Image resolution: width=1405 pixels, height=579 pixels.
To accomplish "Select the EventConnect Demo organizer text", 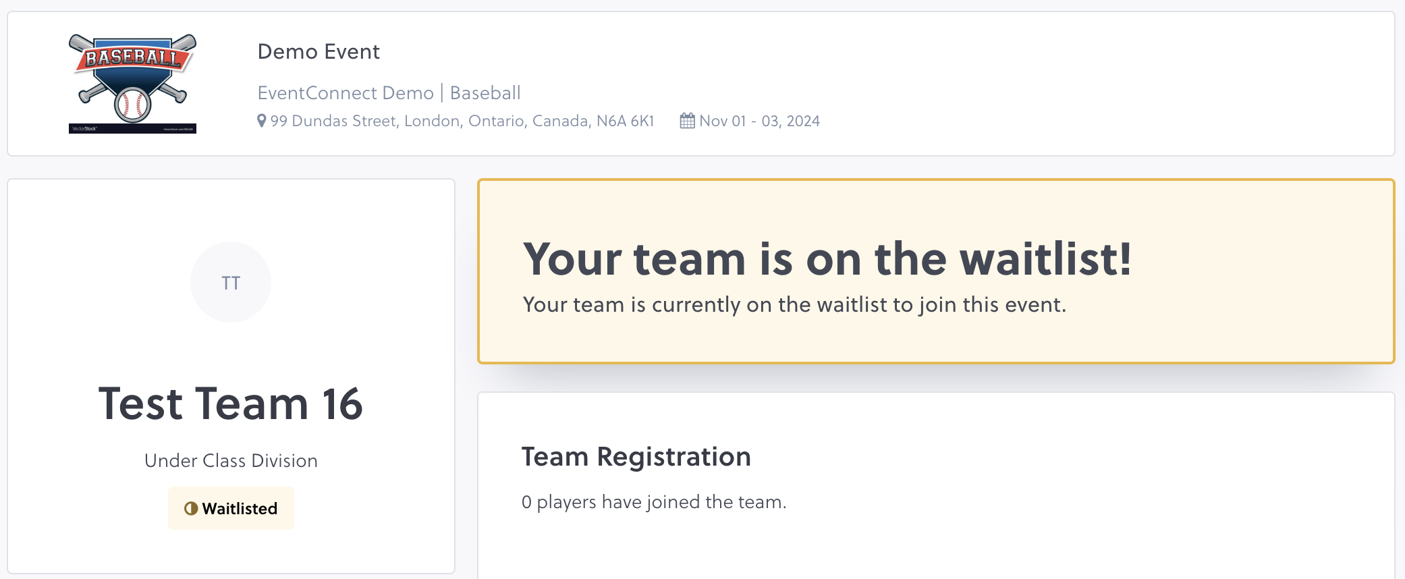I will pyautogui.click(x=346, y=92).
